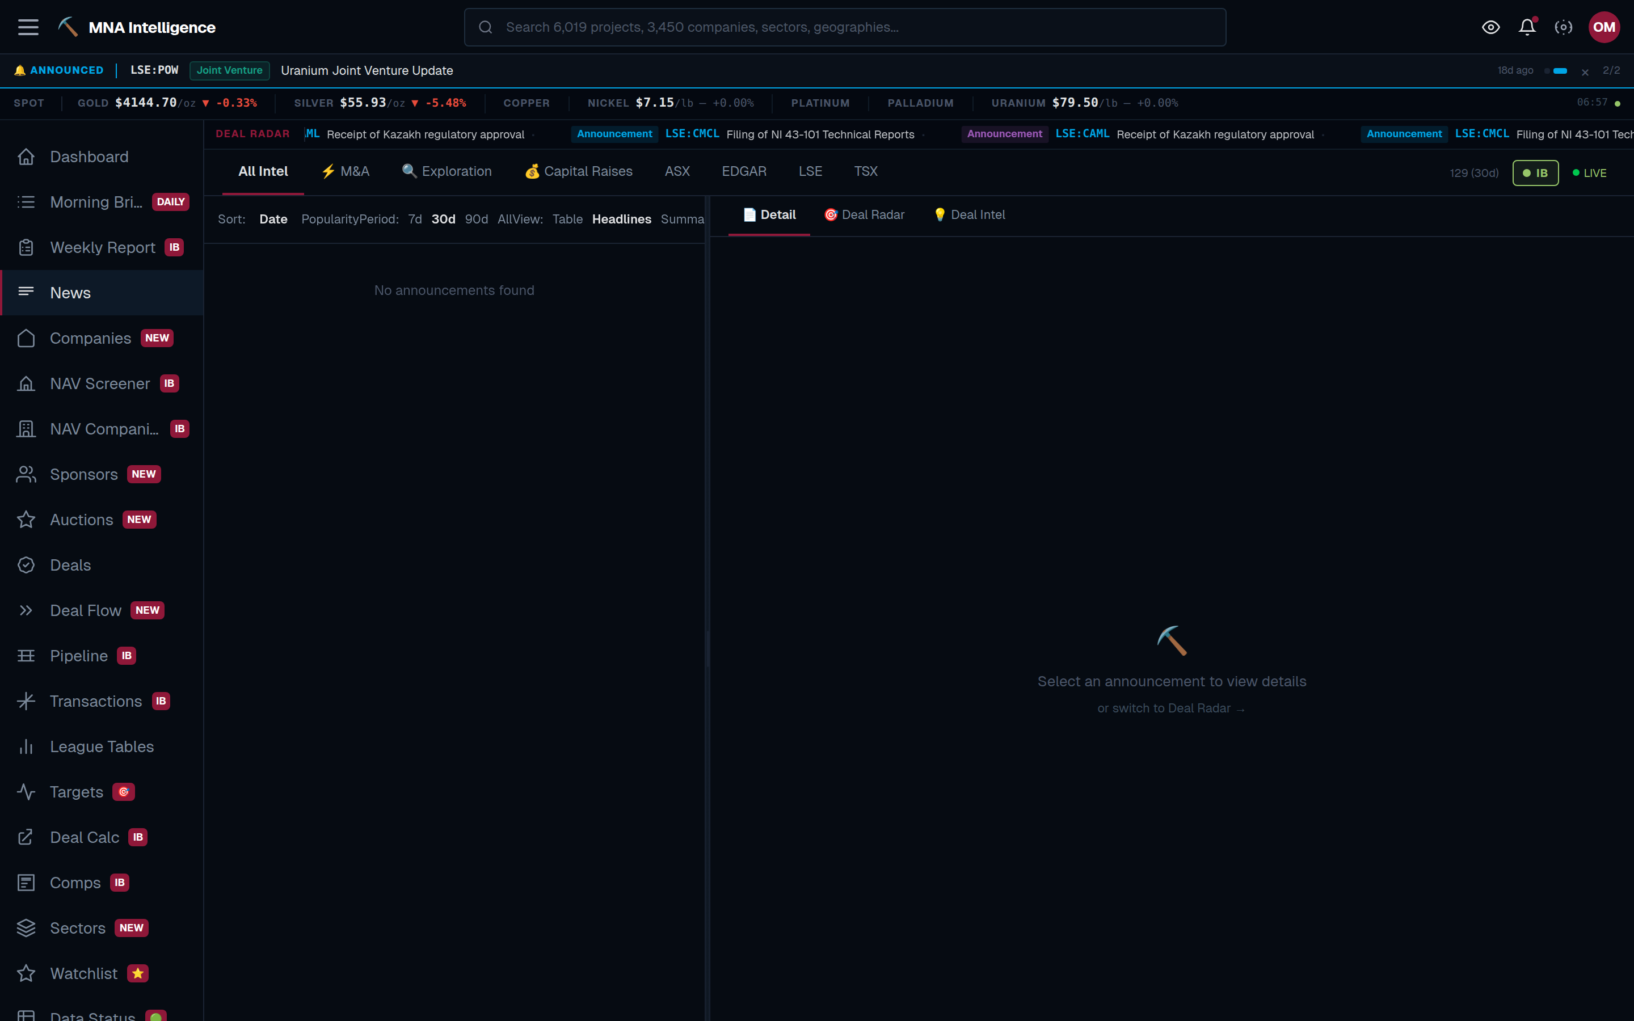Focus the search projects and companies field
Viewport: 1634px width, 1021px height.
tap(845, 27)
